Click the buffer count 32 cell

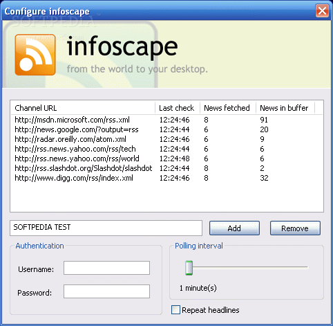(x=264, y=178)
